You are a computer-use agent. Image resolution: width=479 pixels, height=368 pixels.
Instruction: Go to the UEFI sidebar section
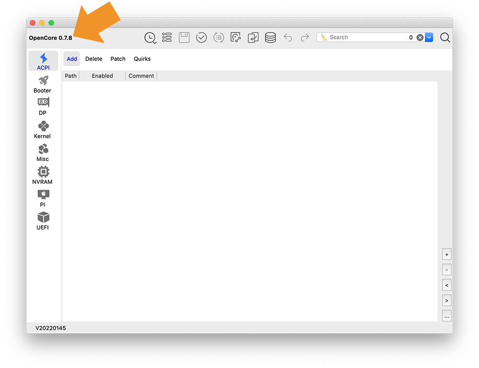point(43,221)
